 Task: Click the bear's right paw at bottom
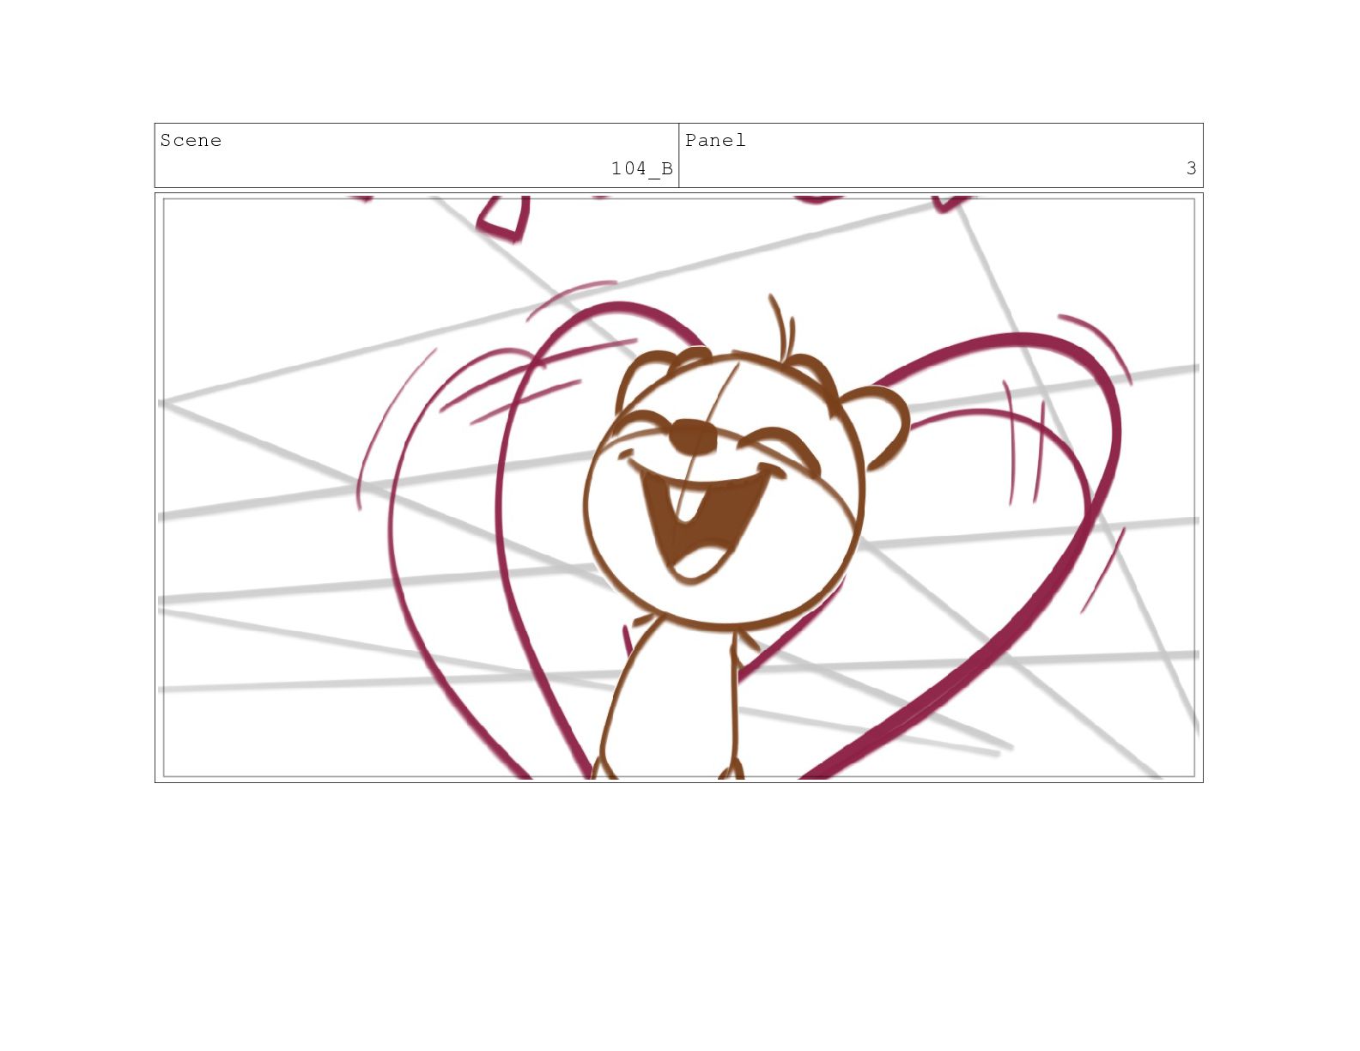pyautogui.click(x=732, y=769)
